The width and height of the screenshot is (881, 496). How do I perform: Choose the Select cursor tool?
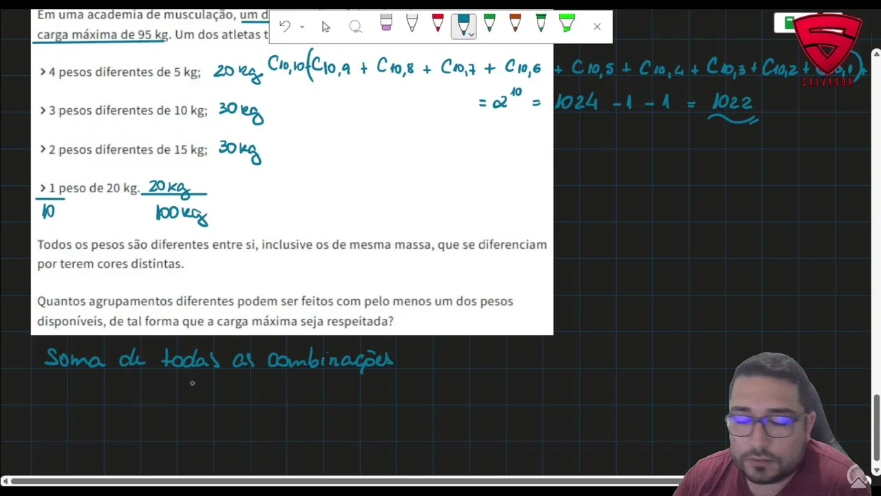tap(326, 27)
